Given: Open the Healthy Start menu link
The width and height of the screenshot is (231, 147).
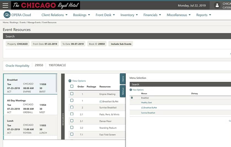Looking at the screenshot, I should point(146,103).
